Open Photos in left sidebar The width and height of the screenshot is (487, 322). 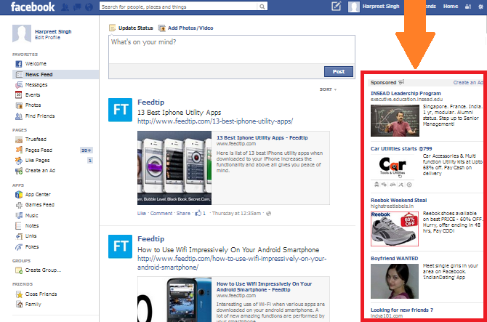click(x=33, y=105)
